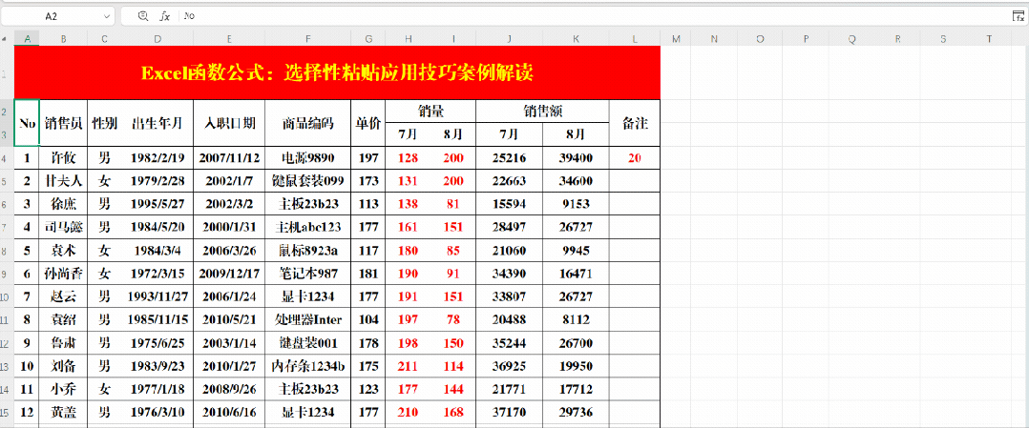Image resolution: width=1029 pixels, height=428 pixels.
Task: Click the magnifier icon beside the fx button
Action: click(x=143, y=16)
